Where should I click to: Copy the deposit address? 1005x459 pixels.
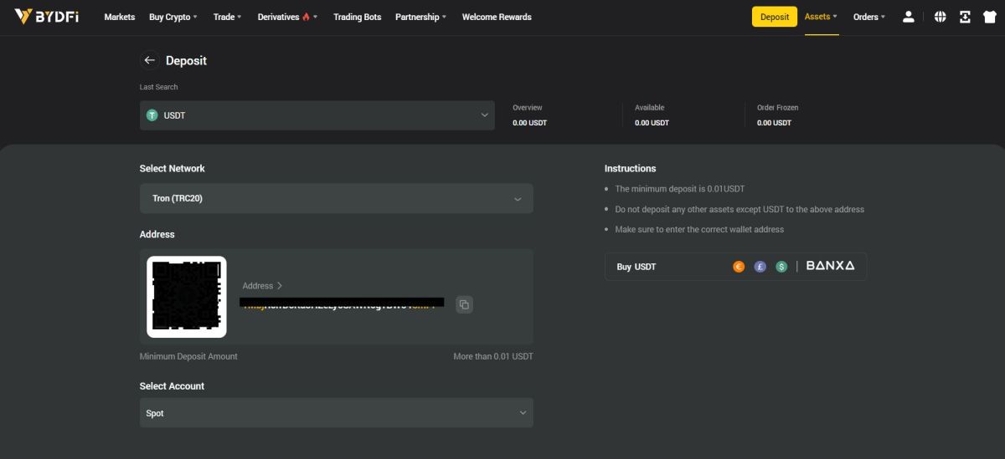point(464,304)
